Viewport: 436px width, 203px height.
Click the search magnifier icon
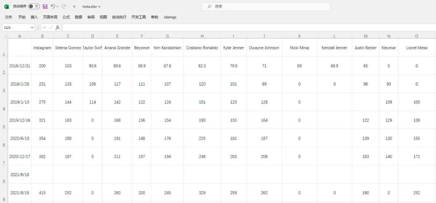(210, 6)
